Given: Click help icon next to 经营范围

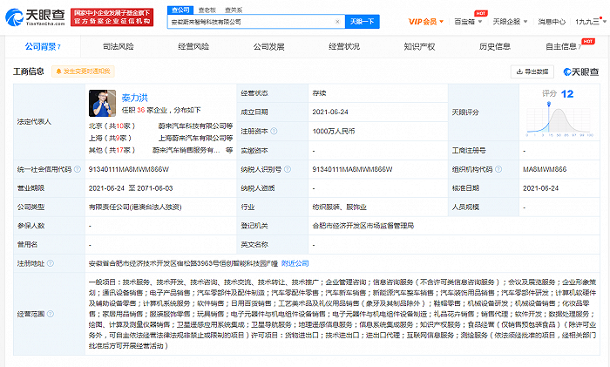Looking at the screenshot, I should pos(51,314).
